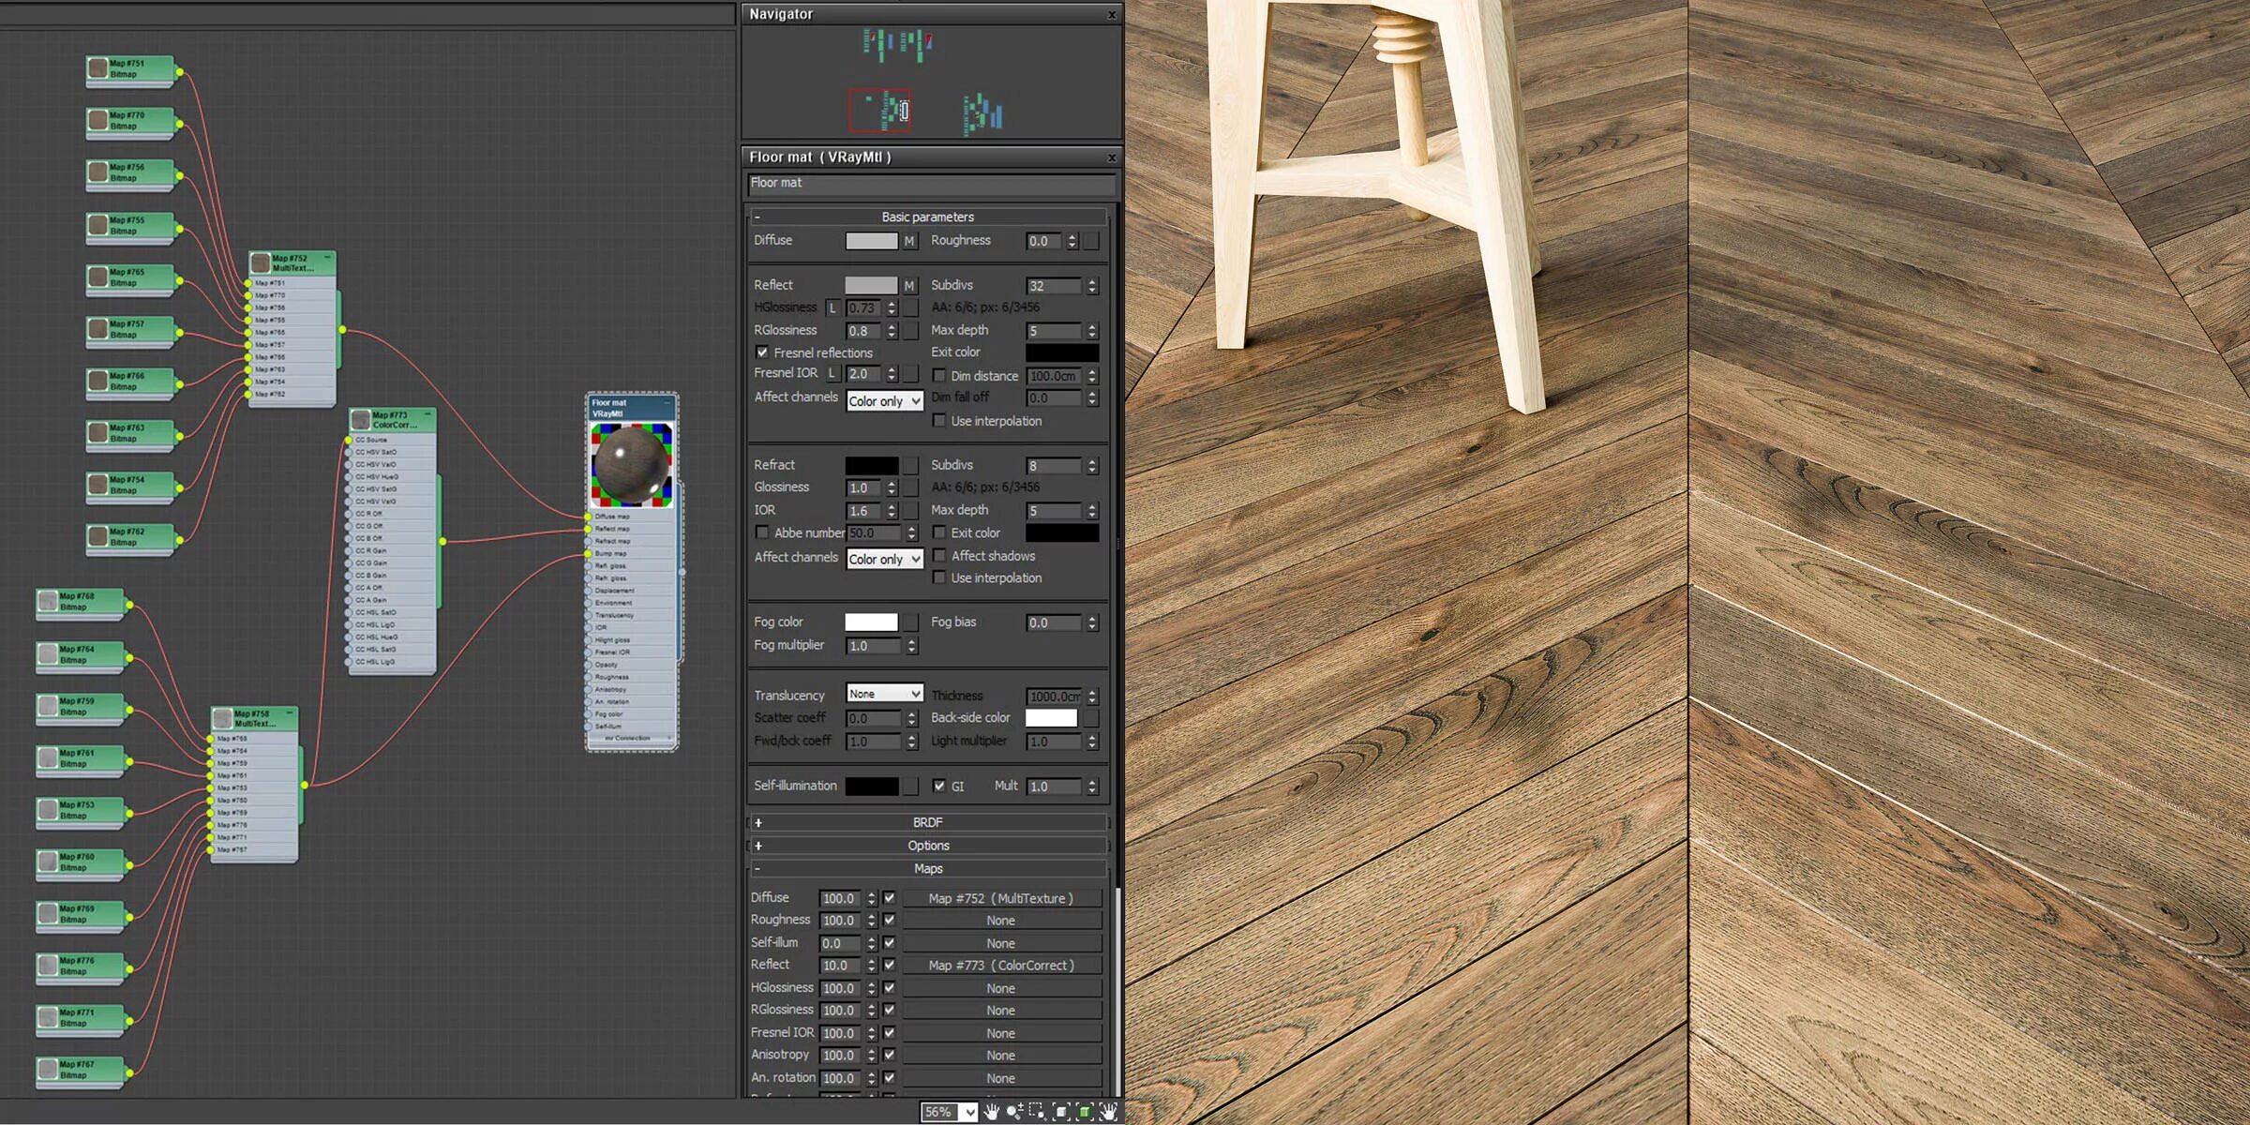
Task: Activate the Zoom tool at bottom right
Action: [x=1012, y=1113]
